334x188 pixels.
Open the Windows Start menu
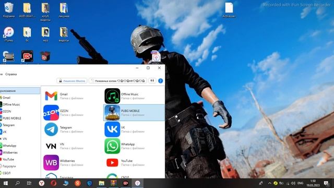pos(6,183)
